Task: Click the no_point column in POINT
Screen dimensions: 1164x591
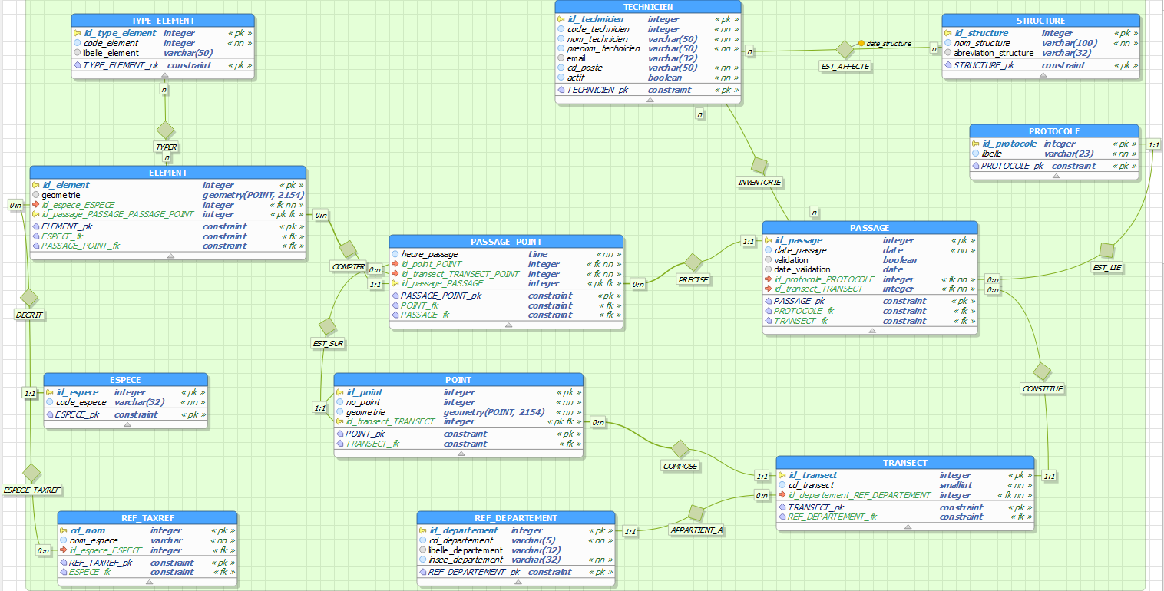Action: pyautogui.click(x=459, y=402)
